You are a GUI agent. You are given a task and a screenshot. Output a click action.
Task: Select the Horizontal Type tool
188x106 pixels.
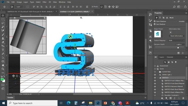3,50
